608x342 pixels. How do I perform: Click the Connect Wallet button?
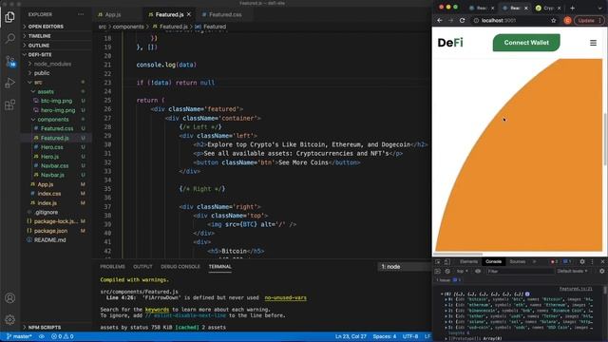pos(526,43)
